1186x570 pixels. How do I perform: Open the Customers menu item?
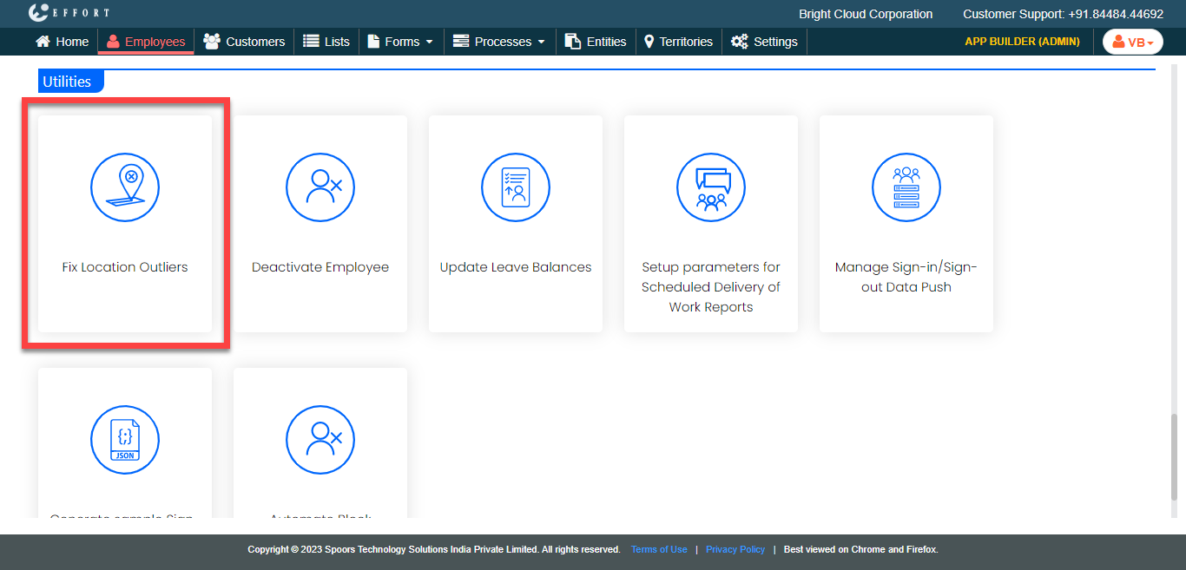click(x=244, y=42)
